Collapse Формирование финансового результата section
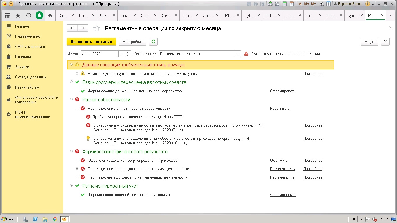This screenshot has height=223, width=397. point(72,151)
